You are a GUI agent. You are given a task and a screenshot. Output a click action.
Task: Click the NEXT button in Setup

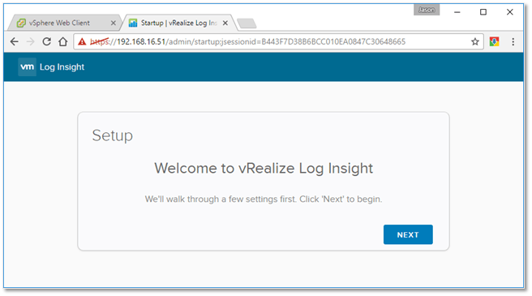[408, 234]
